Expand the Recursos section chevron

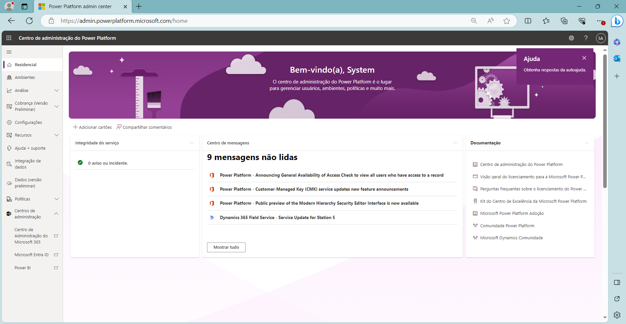click(x=56, y=135)
